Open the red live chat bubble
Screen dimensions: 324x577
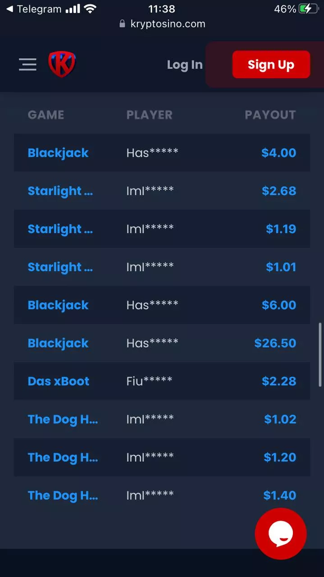(x=280, y=534)
